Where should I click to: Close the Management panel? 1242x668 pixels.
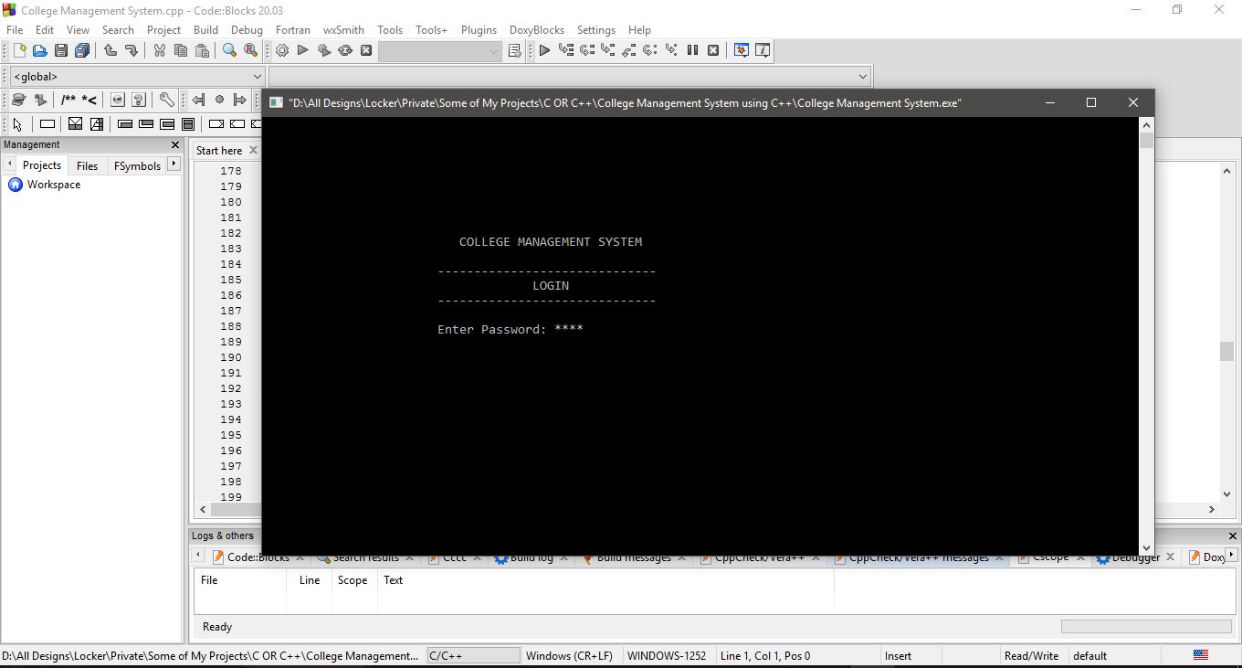click(x=175, y=145)
